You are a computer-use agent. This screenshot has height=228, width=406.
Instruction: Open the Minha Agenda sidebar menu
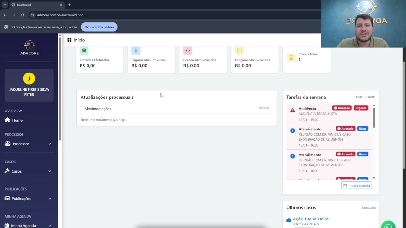pos(29,225)
